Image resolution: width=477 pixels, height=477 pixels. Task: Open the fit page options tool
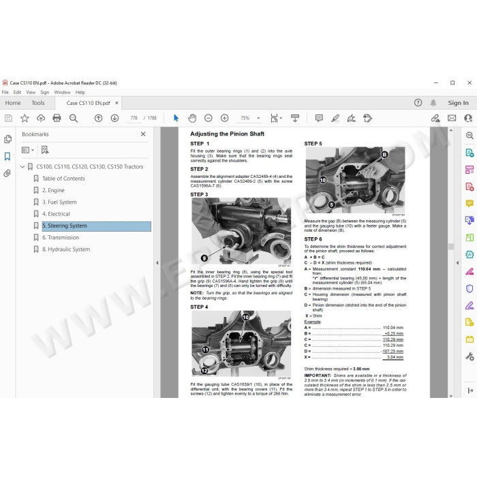tap(276, 118)
